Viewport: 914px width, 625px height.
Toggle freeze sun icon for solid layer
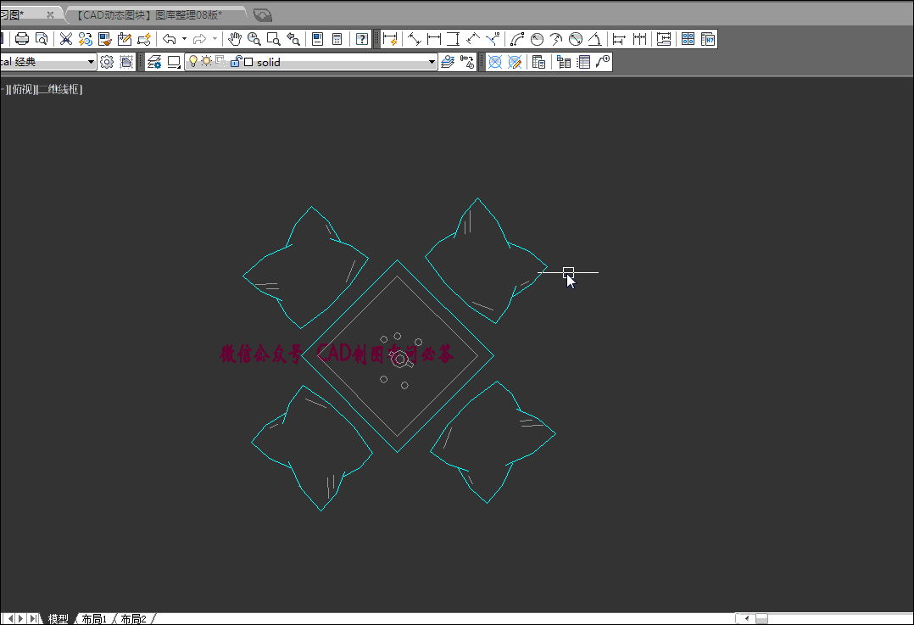pos(206,61)
